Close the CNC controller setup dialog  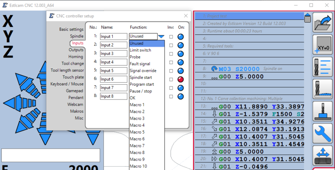186,16
